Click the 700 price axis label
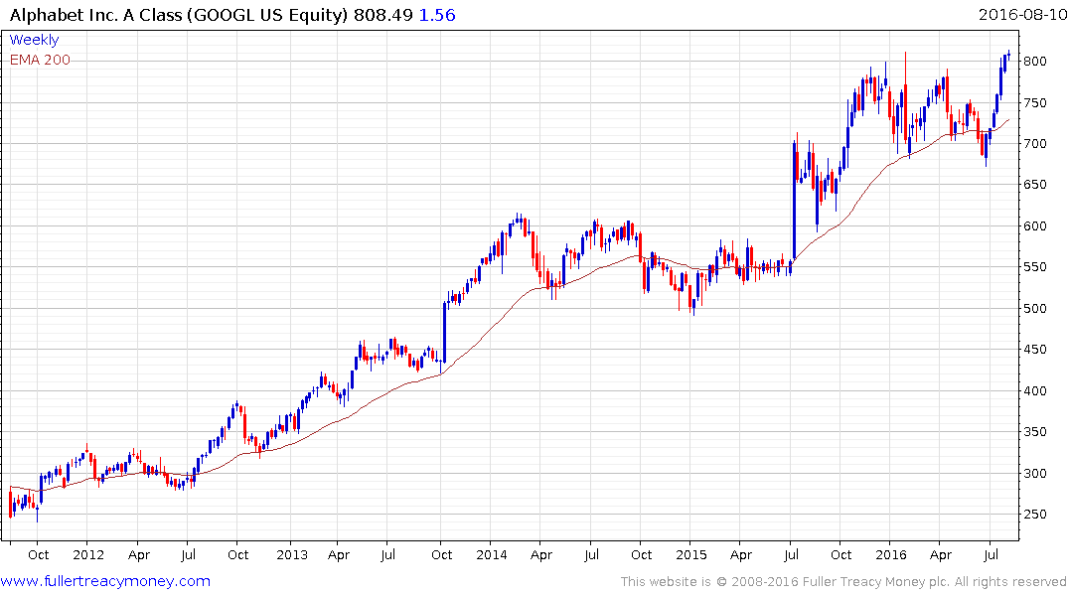 [x=1035, y=144]
